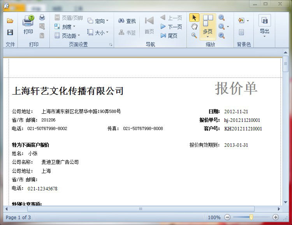Image resolution: width=292 pixels, height=225 pixels.
Task: Click the heading 特为下面客户报价
Action: (x=30, y=145)
